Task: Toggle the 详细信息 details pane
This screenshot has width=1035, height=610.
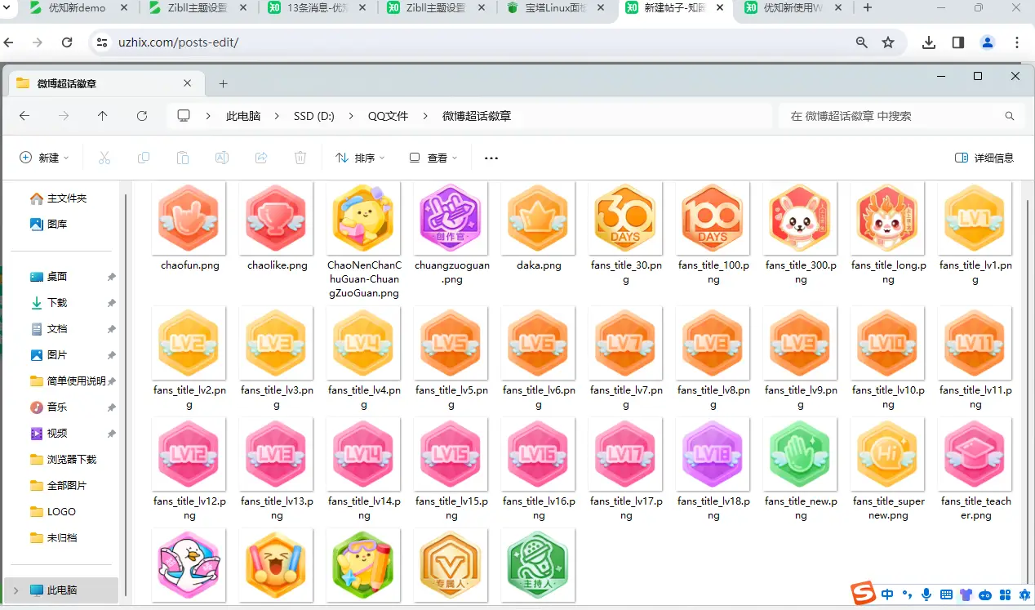Action: 984,158
